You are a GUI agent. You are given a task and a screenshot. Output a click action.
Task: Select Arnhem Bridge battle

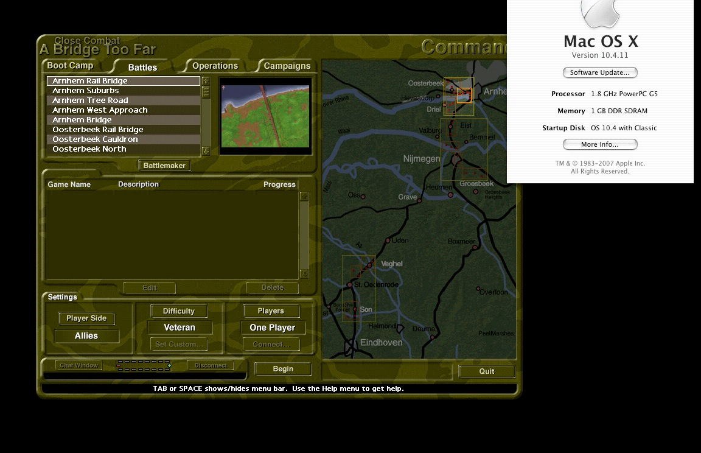click(124, 120)
